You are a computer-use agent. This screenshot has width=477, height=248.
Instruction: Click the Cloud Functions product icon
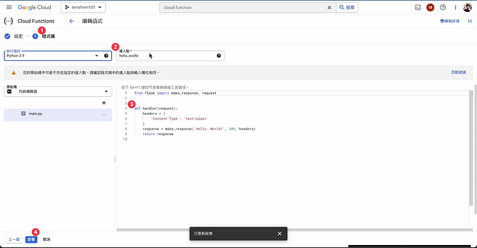pyautogui.click(x=8, y=21)
